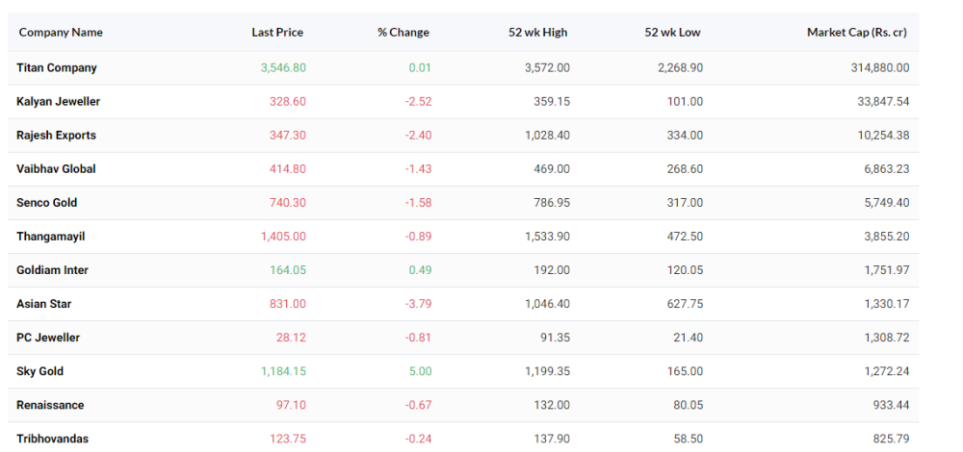This screenshot has height=452, width=963.
Task: Sort by the 52 wk Low header
Action: click(672, 33)
